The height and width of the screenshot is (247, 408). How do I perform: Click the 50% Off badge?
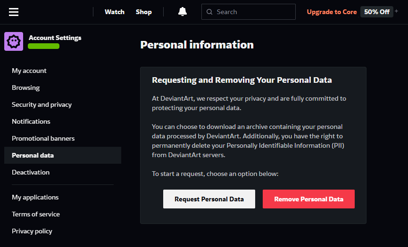(377, 12)
